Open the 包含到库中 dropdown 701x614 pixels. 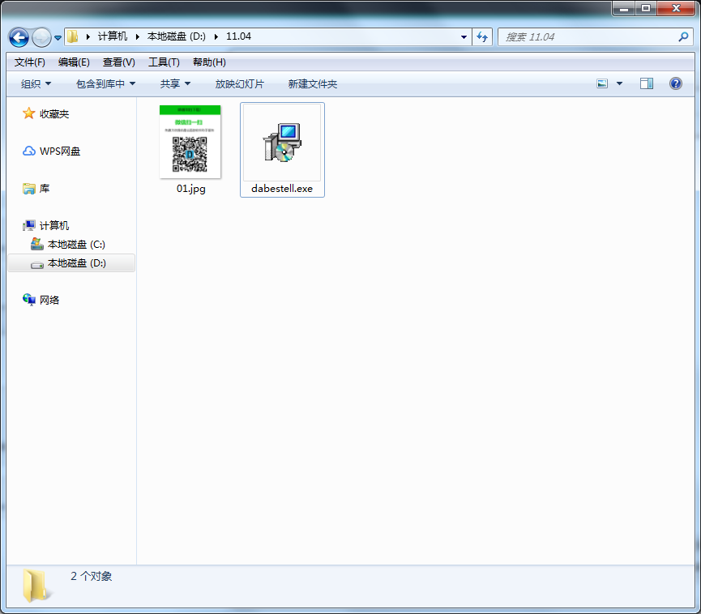pos(105,84)
